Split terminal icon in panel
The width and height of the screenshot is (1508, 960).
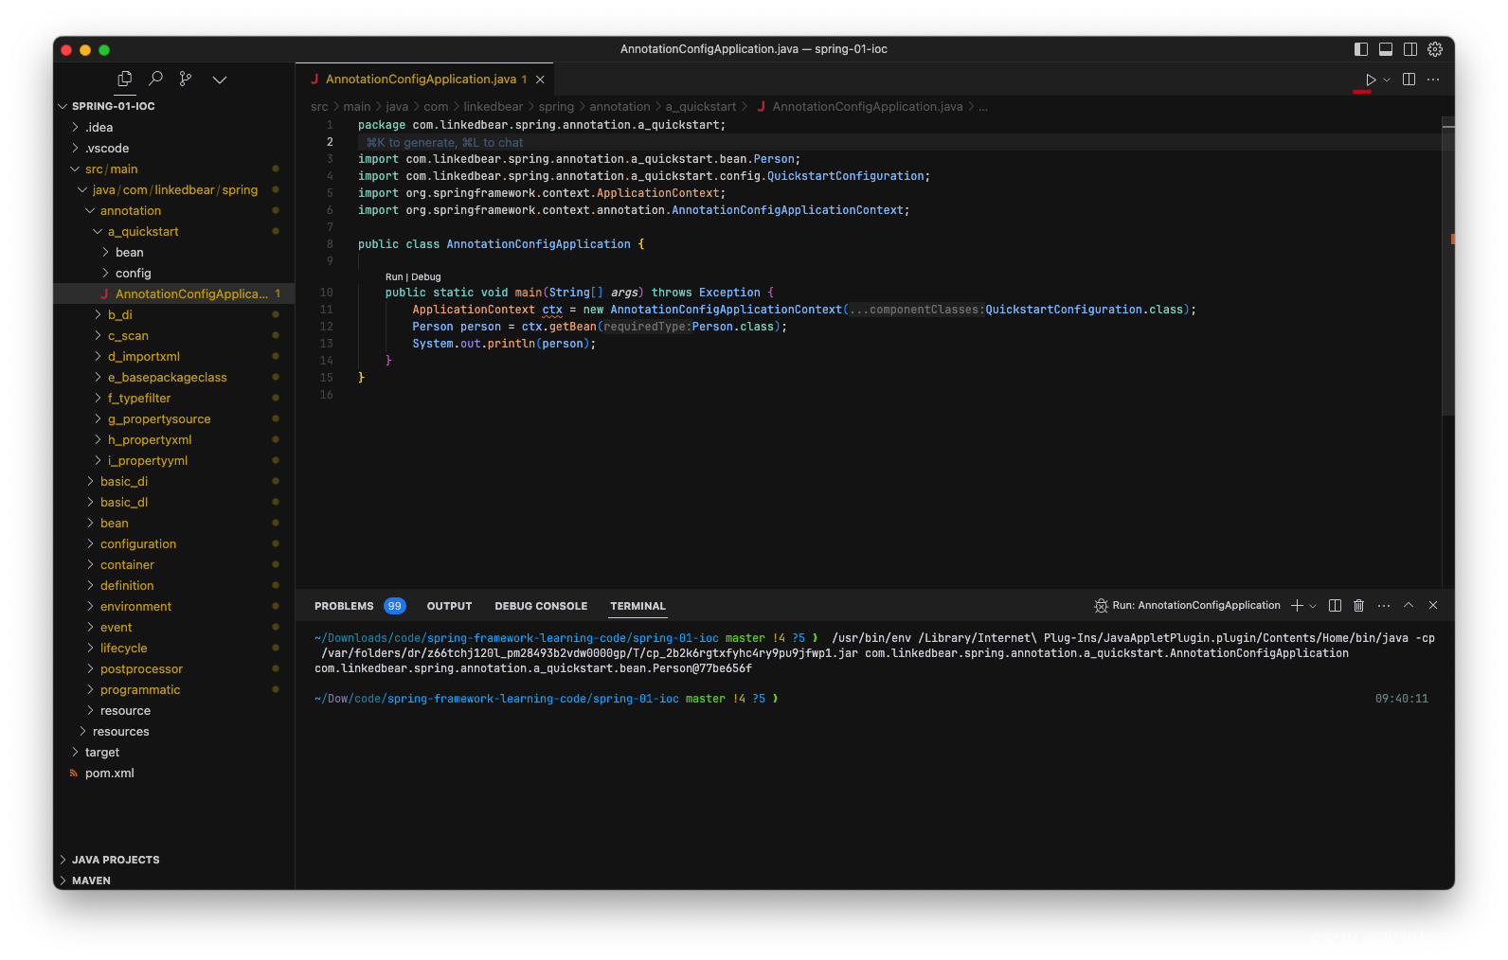pyautogui.click(x=1335, y=606)
